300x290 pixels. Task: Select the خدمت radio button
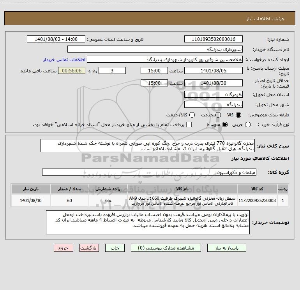(218, 115)
